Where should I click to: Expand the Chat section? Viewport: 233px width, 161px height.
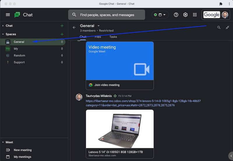click(x=3, y=26)
